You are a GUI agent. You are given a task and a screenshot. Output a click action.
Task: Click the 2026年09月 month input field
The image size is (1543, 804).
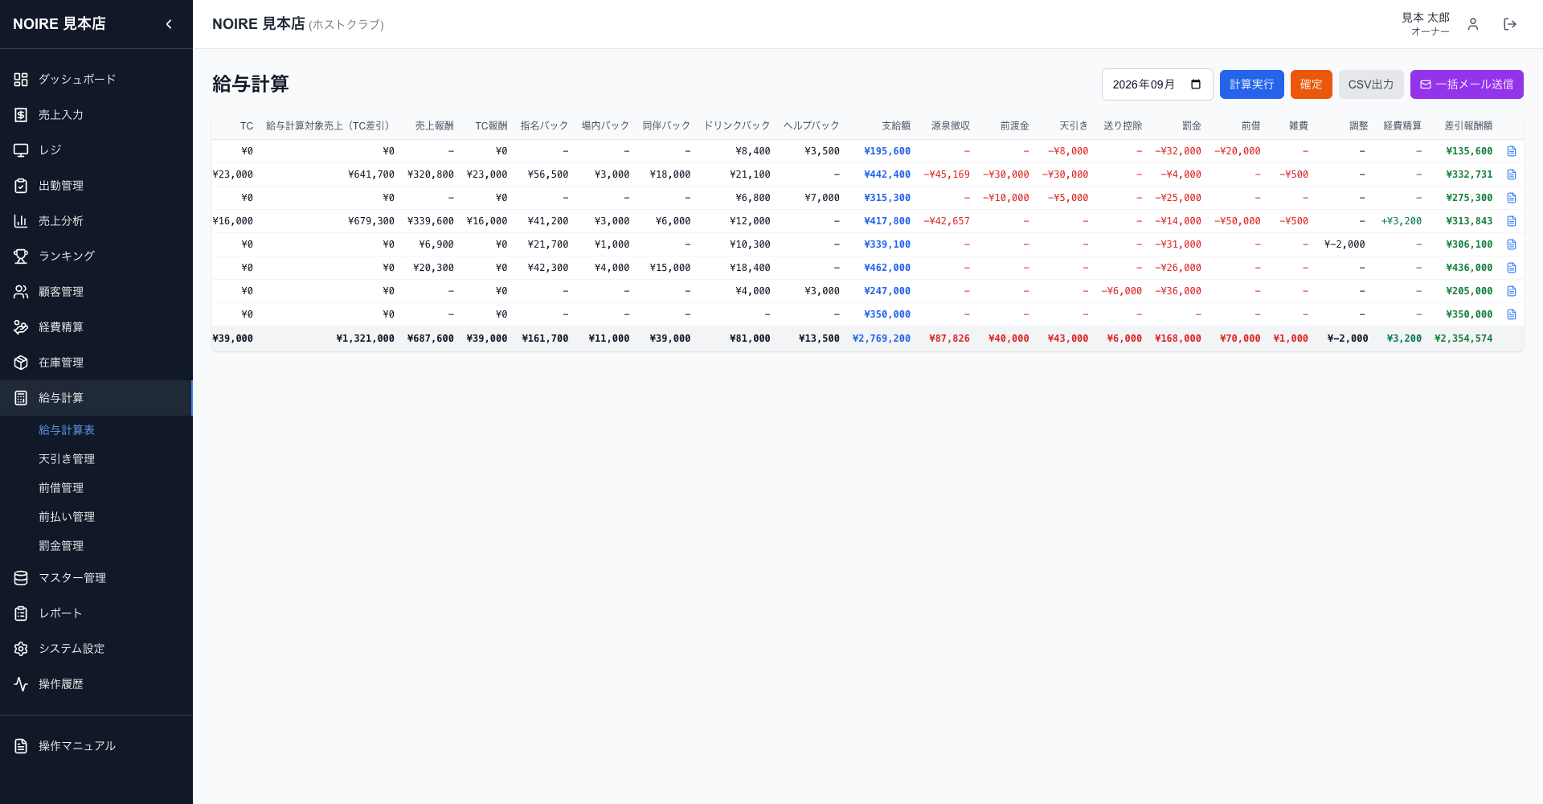[x=1157, y=84]
